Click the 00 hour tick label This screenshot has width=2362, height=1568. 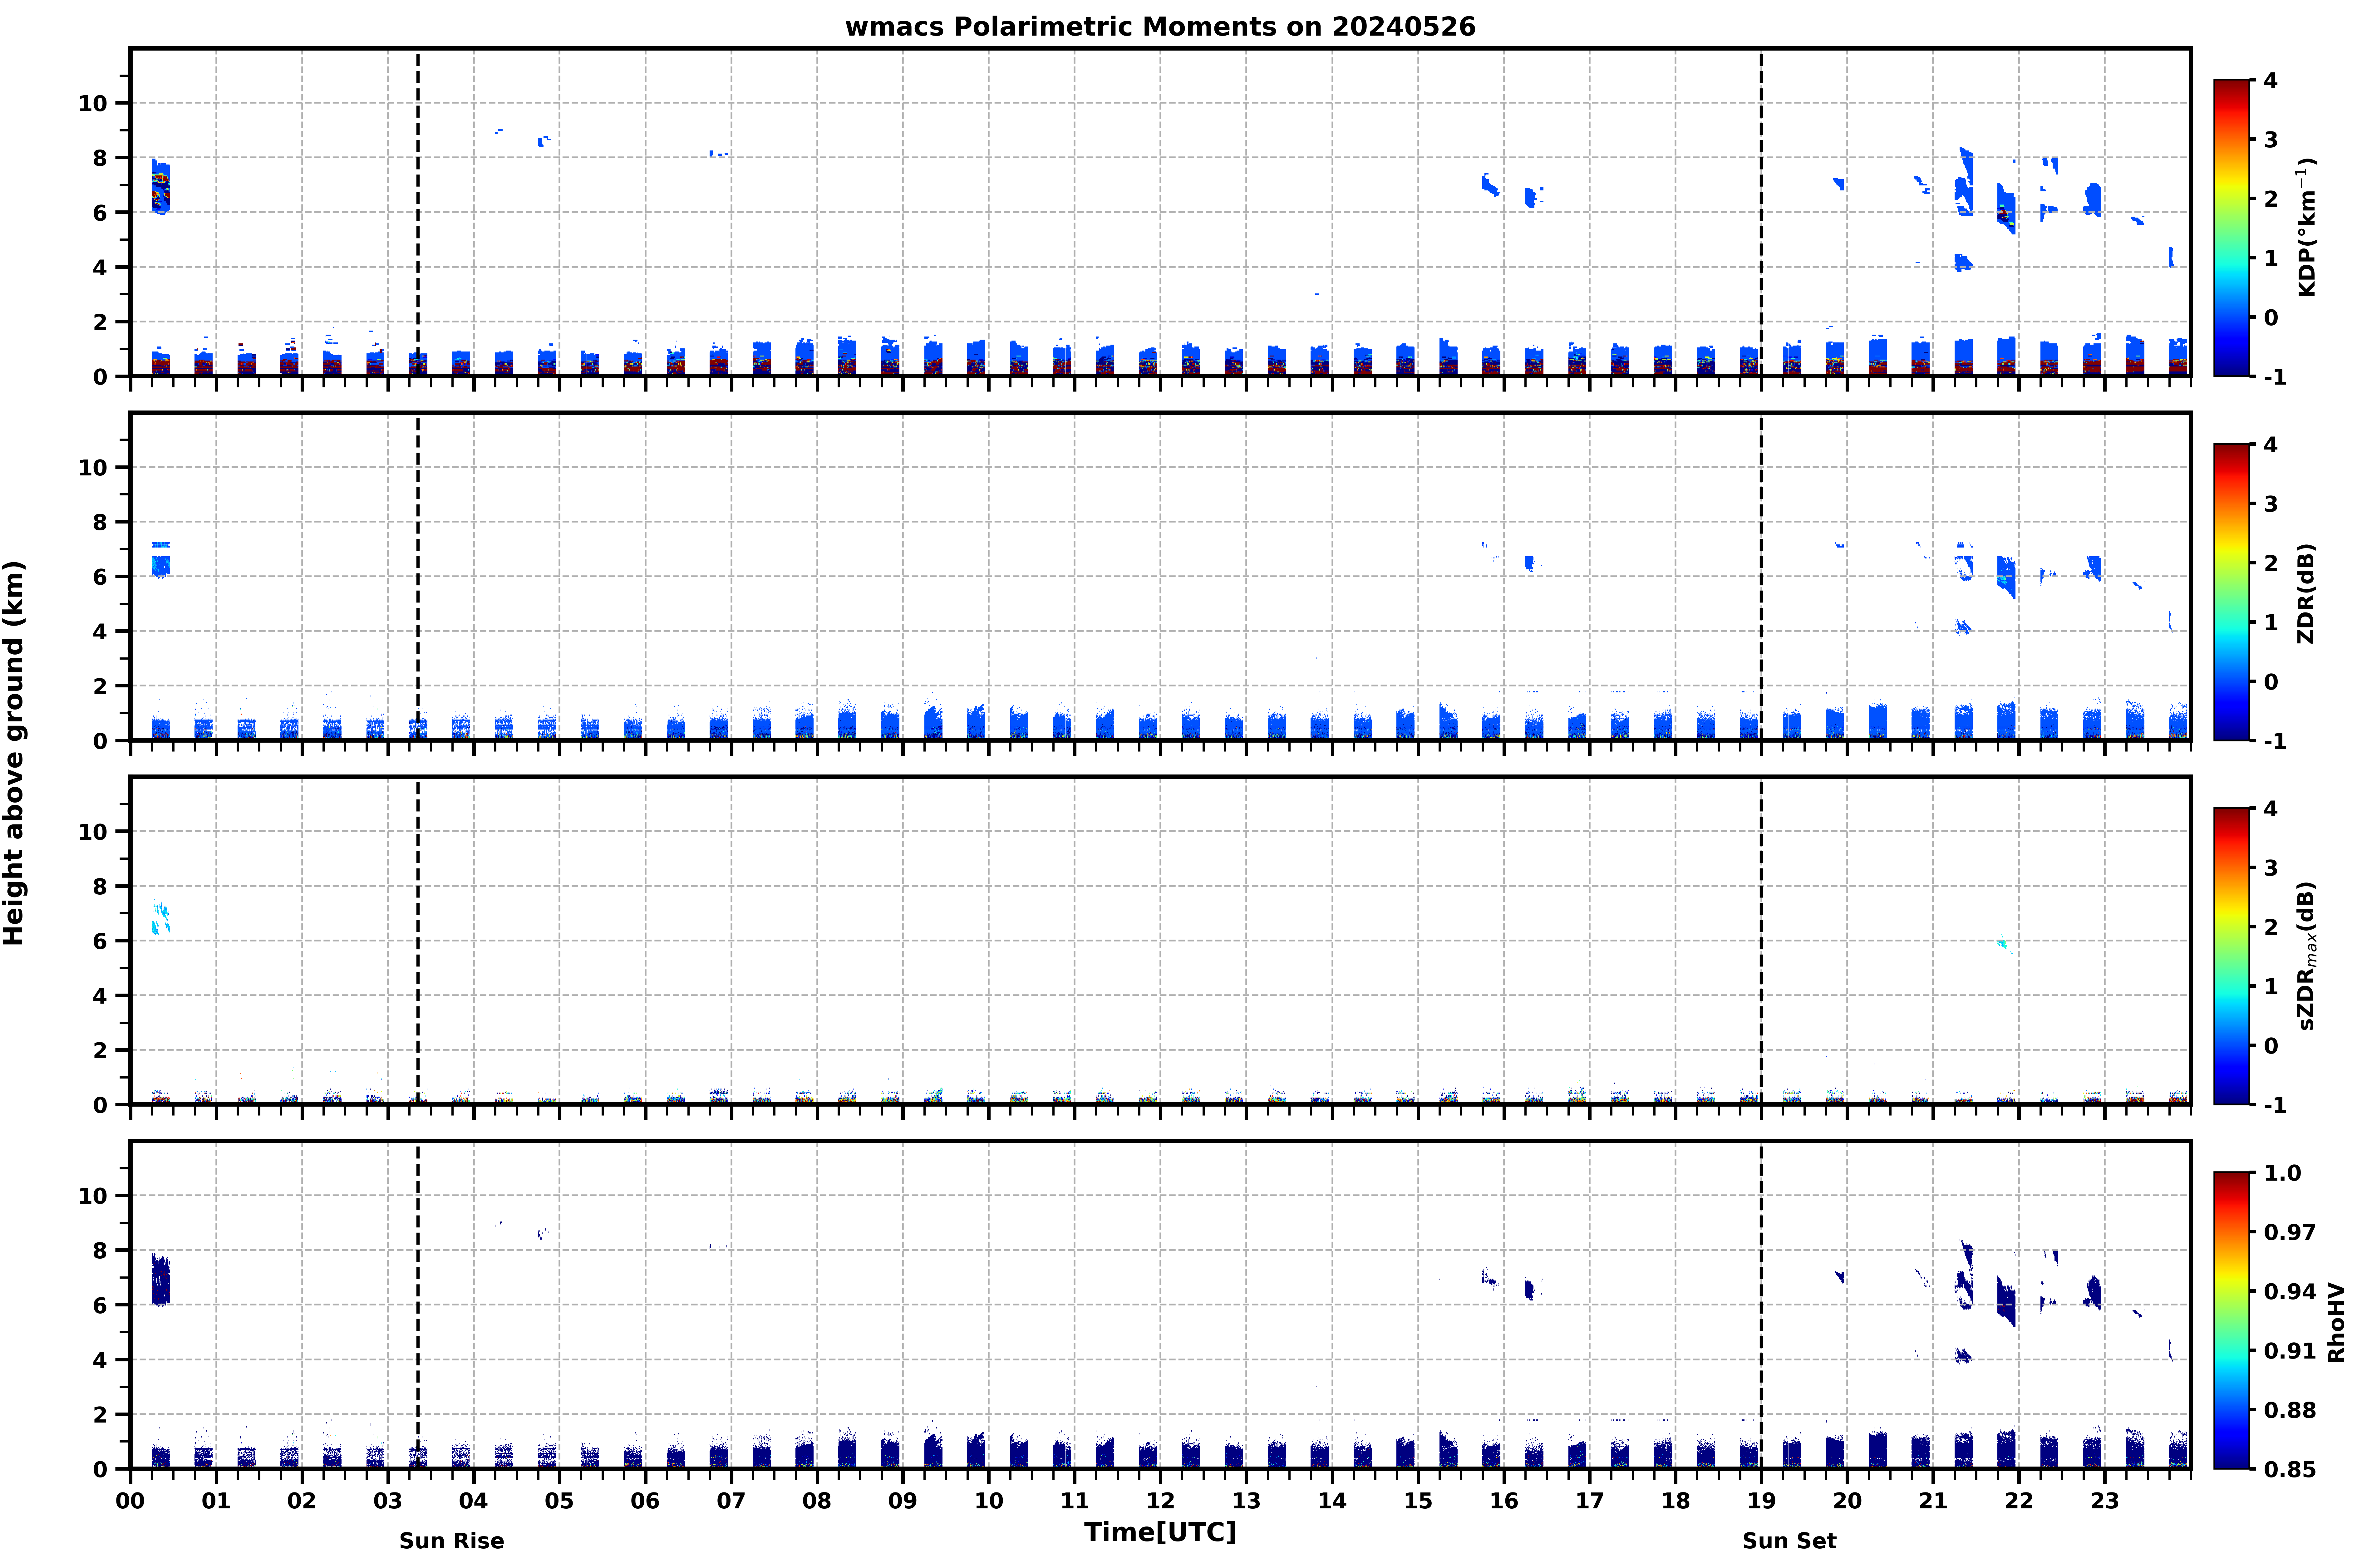click(130, 1501)
